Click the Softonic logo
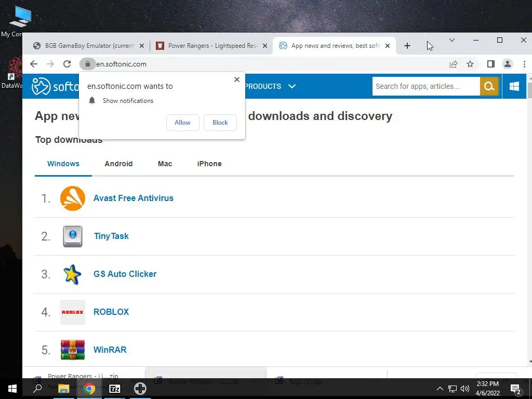The image size is (532, 399). click(x=55, y=86)
